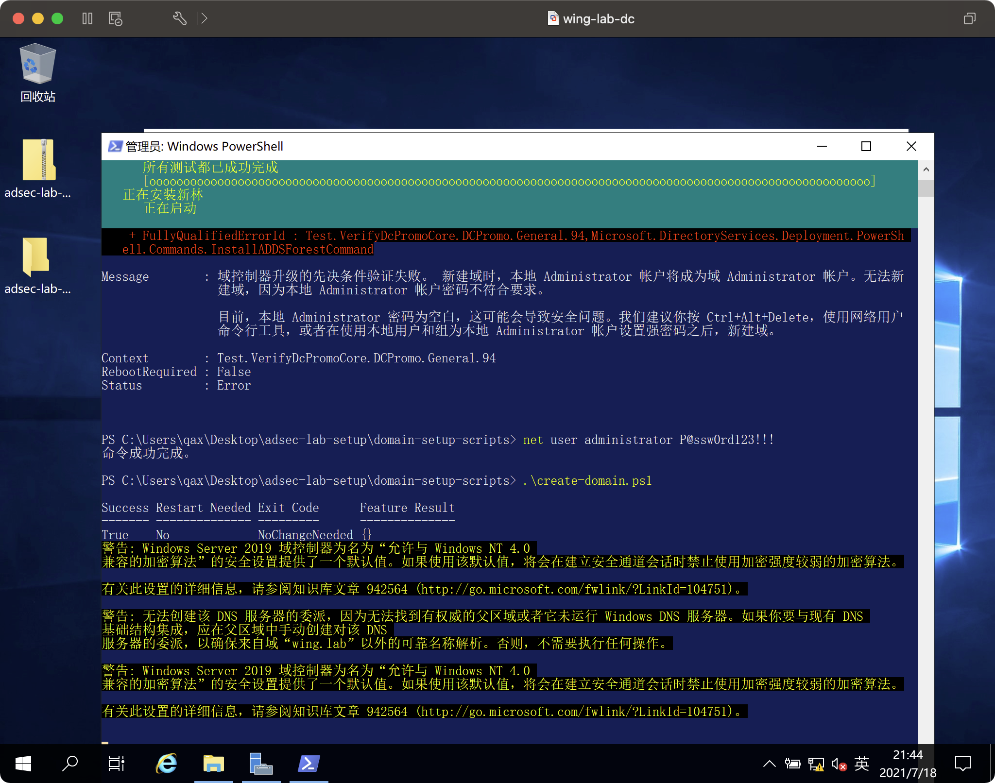Click the progress bar in teal banner
995x783 pixels.
click(x=509, y=181)
